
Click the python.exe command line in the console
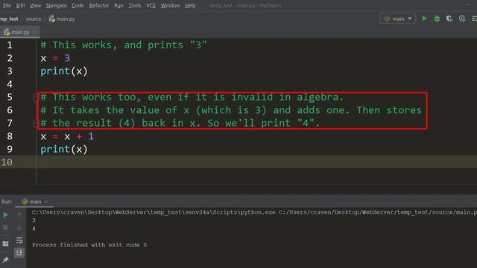[254, 212]
